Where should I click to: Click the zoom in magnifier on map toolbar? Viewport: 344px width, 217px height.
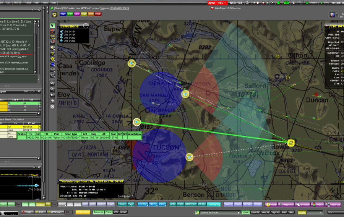tap(52, 83)
